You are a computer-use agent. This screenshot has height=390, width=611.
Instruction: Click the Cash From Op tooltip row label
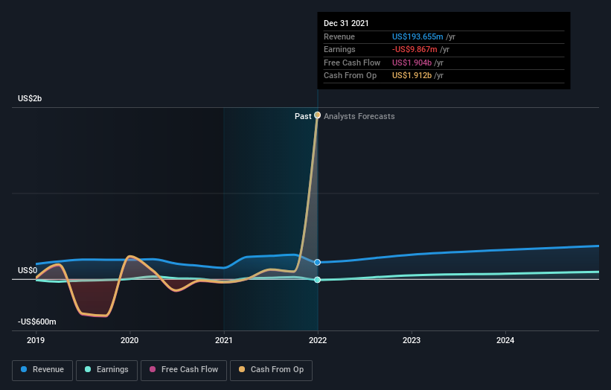tap(350, 76)
